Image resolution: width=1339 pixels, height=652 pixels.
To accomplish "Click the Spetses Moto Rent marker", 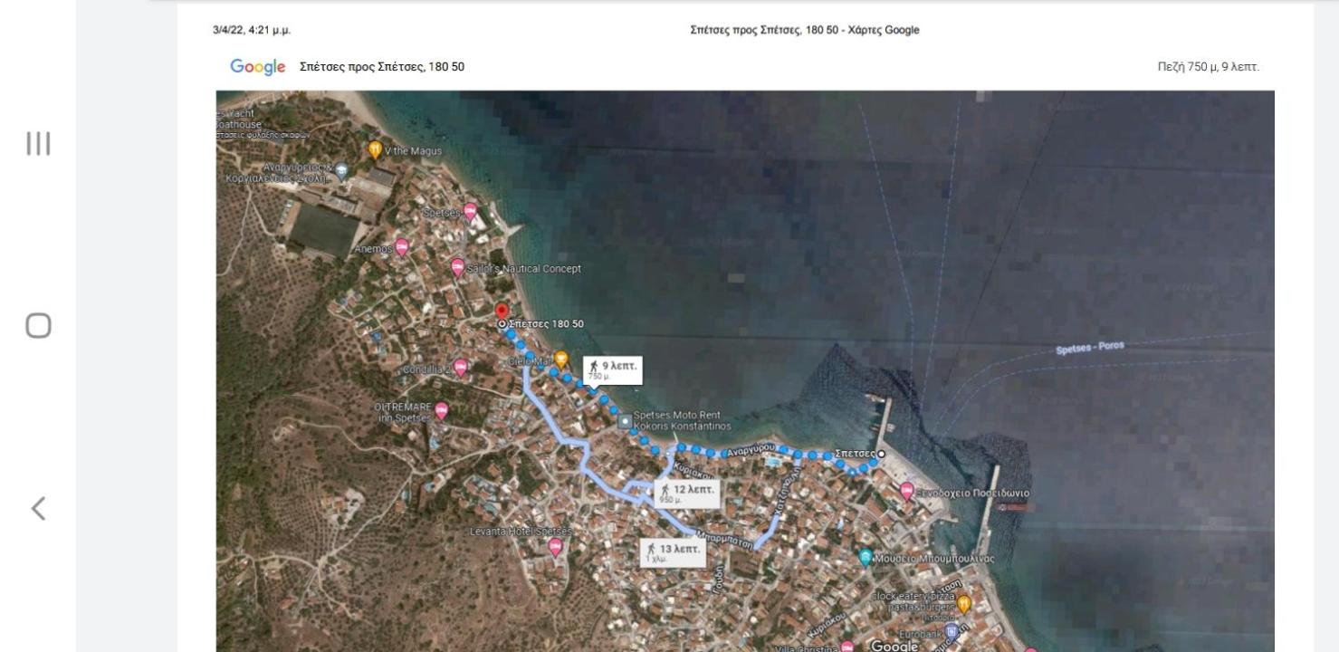I will [625, 421].
